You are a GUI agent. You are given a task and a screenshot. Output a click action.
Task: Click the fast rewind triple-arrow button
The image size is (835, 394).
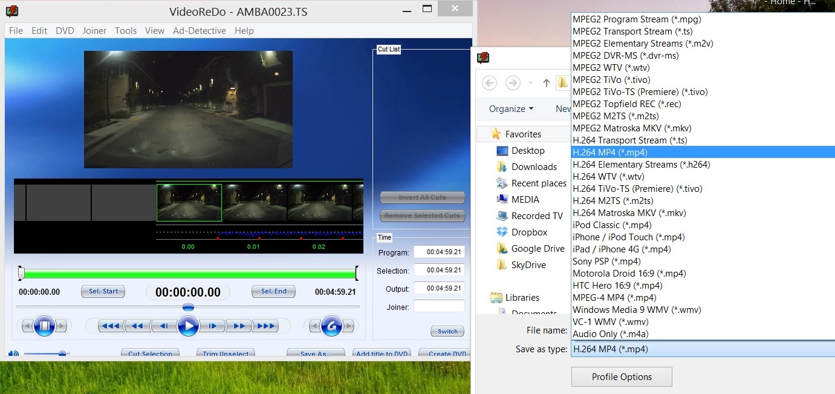[x=110, y=326]
